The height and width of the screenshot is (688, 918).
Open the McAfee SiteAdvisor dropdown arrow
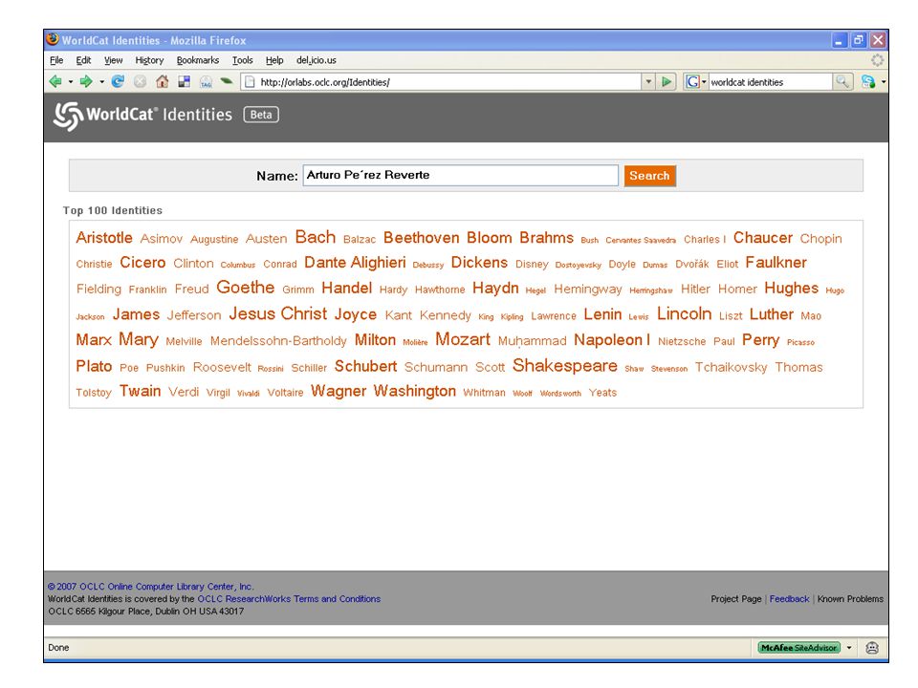click(x=849, y=648)
